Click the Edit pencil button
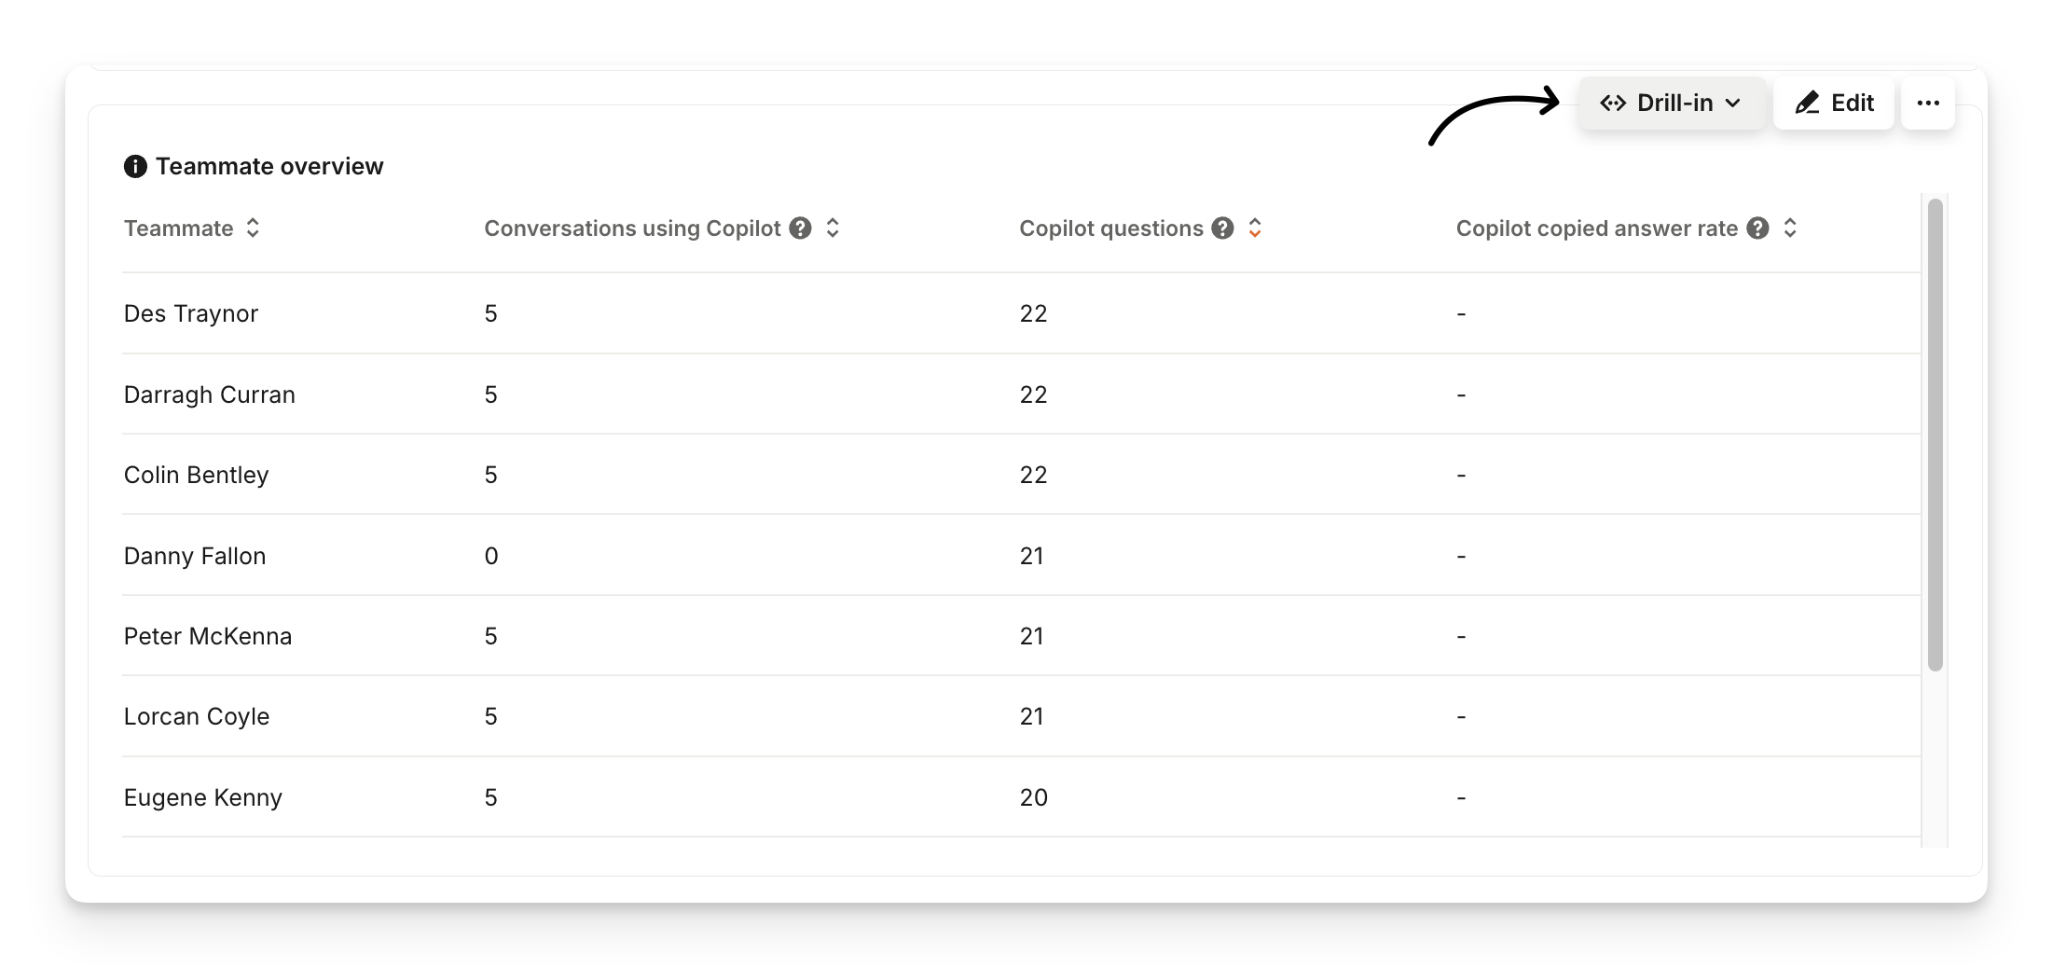 [1833, 103]
